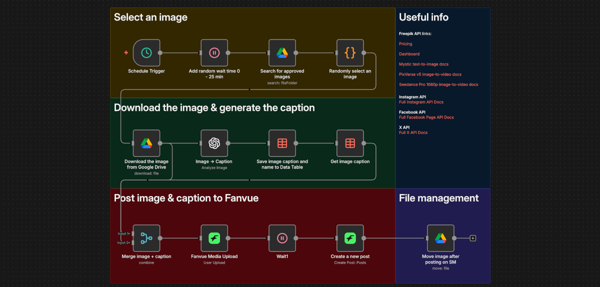Click the User Upload subtitle text
The image size is (600, 287).
point(214,262)
